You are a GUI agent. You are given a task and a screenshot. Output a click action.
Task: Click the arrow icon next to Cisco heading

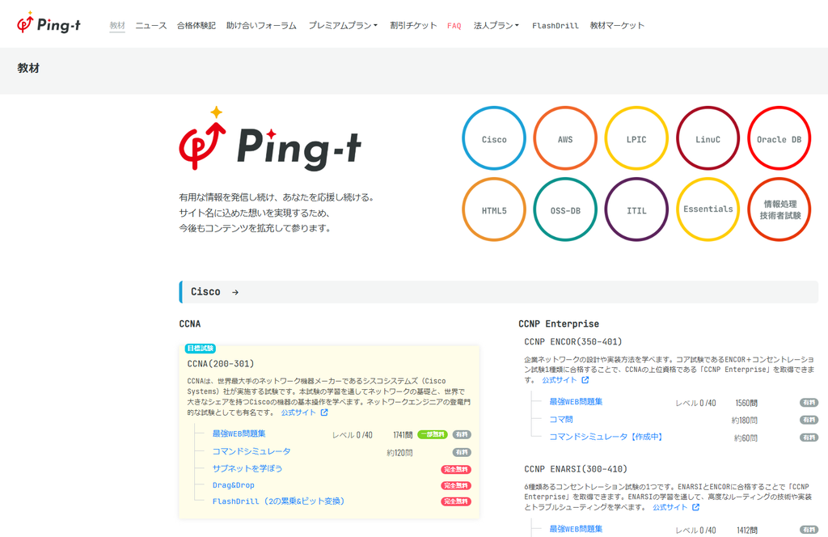click(x=235, y=292)
